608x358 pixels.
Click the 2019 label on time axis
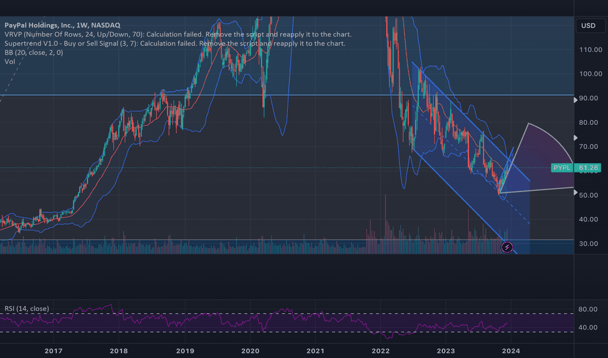point(185,351)
